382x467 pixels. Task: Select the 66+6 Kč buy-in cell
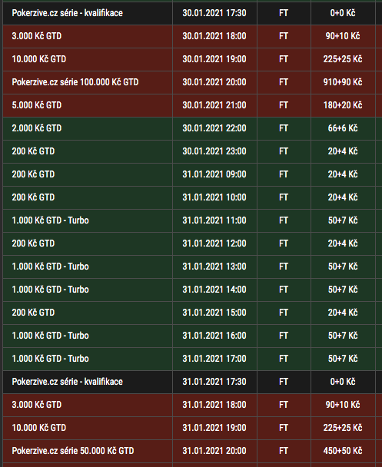(x=343, y=128)
